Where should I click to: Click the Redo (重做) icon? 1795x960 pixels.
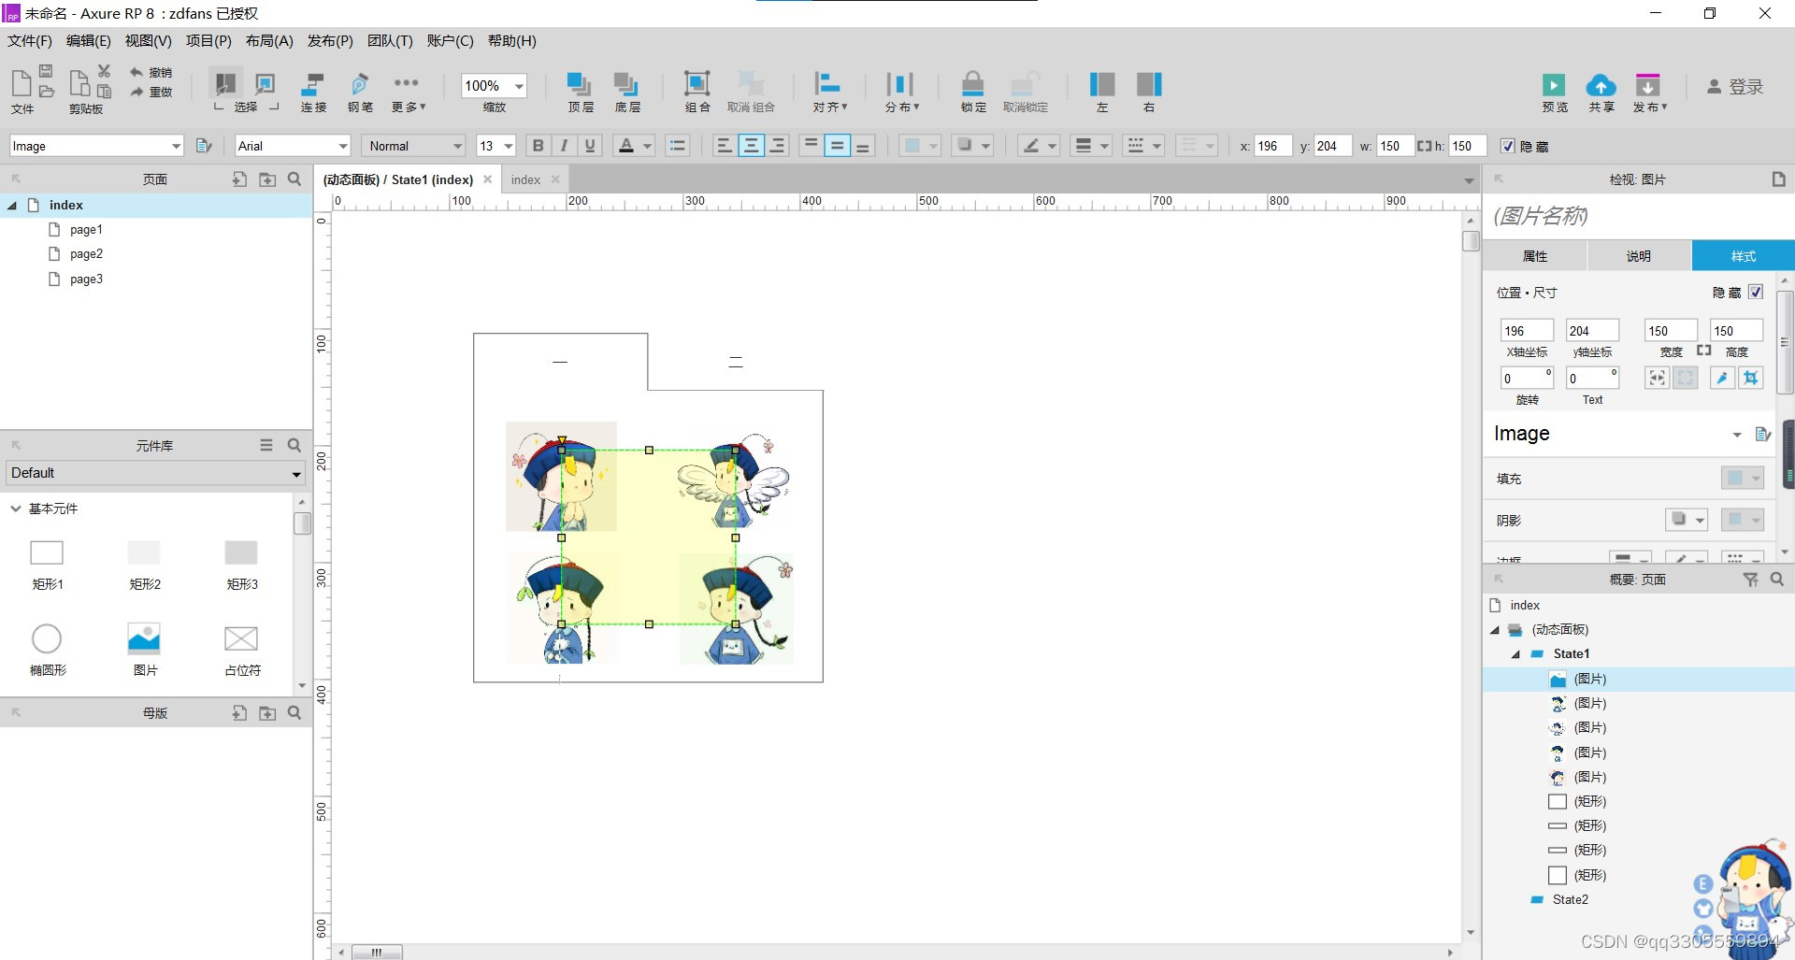click(137, 92)
